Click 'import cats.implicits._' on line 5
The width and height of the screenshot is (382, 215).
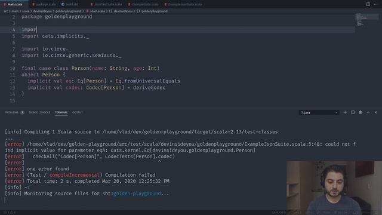click(56, 36)
